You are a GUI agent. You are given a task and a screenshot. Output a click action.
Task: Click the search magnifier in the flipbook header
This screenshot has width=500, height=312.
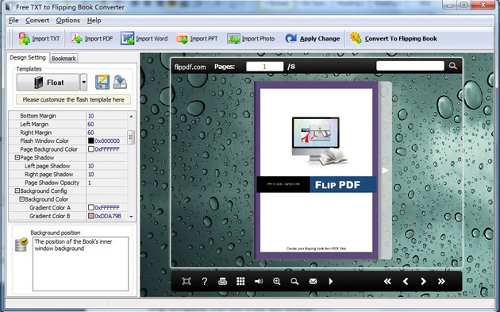click(x=453, y=66)
